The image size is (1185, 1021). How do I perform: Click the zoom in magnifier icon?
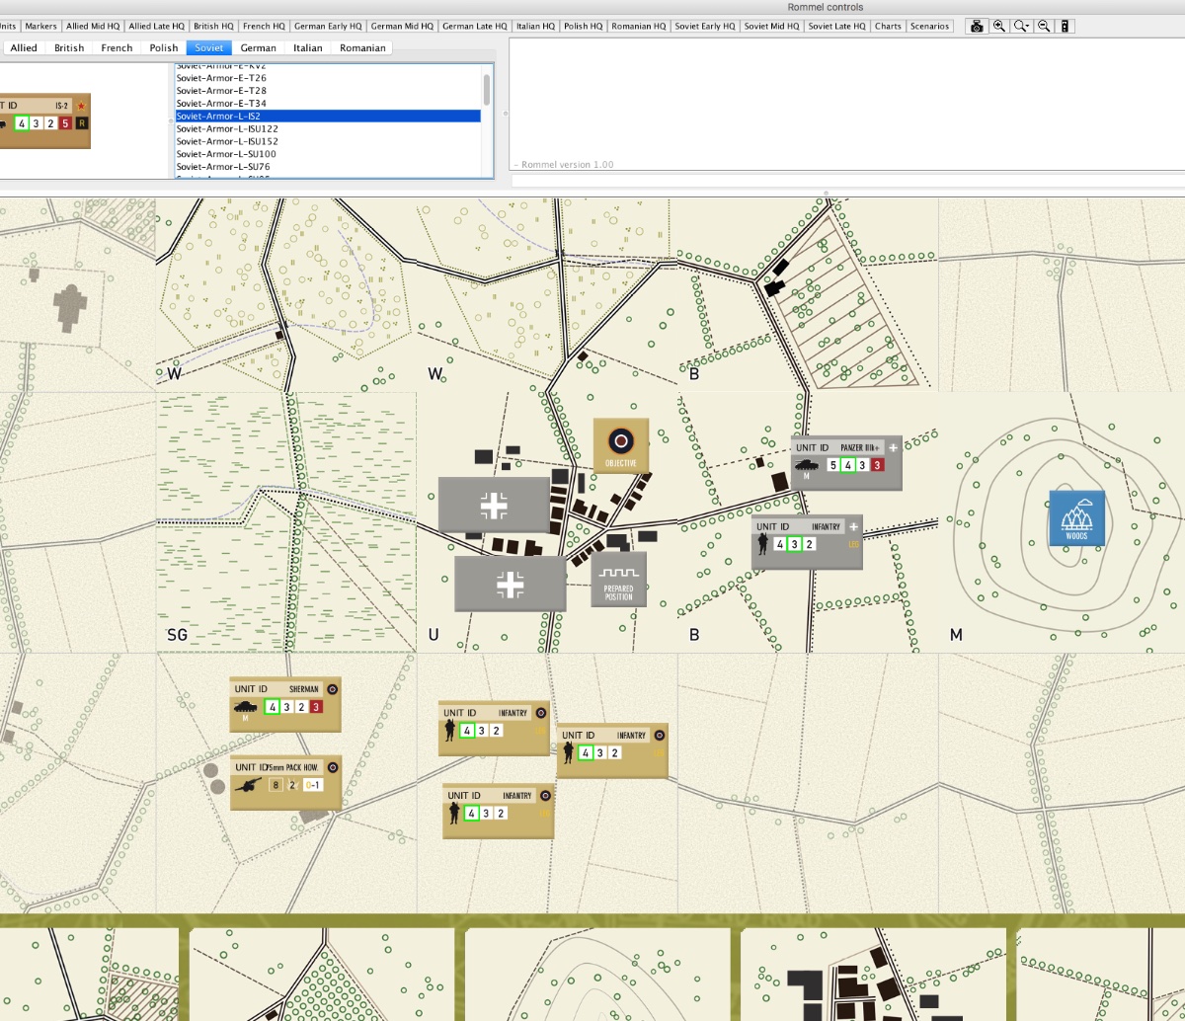(x=999, y=27)
